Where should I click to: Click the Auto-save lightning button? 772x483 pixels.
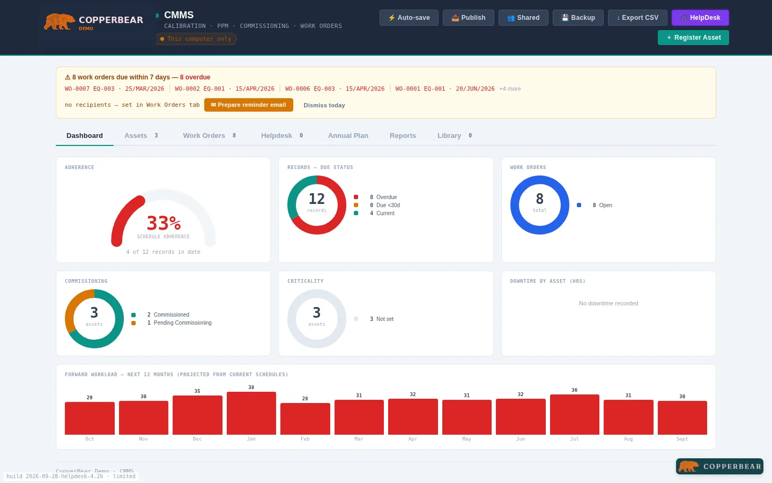[x=409, y=18]
